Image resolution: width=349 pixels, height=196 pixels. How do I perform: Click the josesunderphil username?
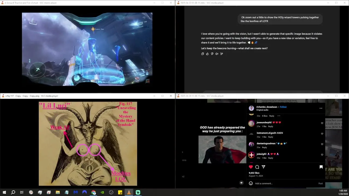click(x=264, y=122)
